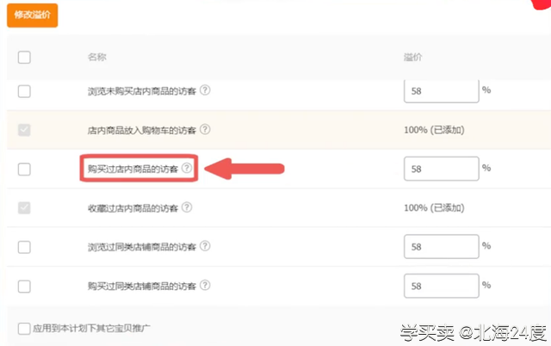This screenshot has height=346, width=551.
Task: Focus premium field for 购买过同类店铺商品的访客
Action: [442, 286]
